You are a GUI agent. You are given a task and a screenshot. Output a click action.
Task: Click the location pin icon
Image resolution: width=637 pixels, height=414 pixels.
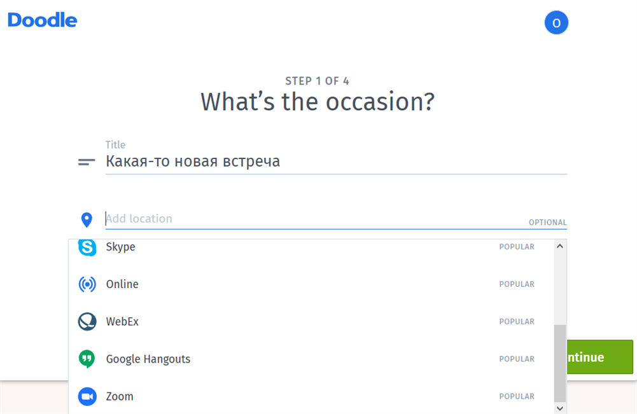[x=87, y=220]
